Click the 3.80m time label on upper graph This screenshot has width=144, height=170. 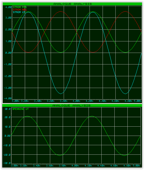[63, 101]
